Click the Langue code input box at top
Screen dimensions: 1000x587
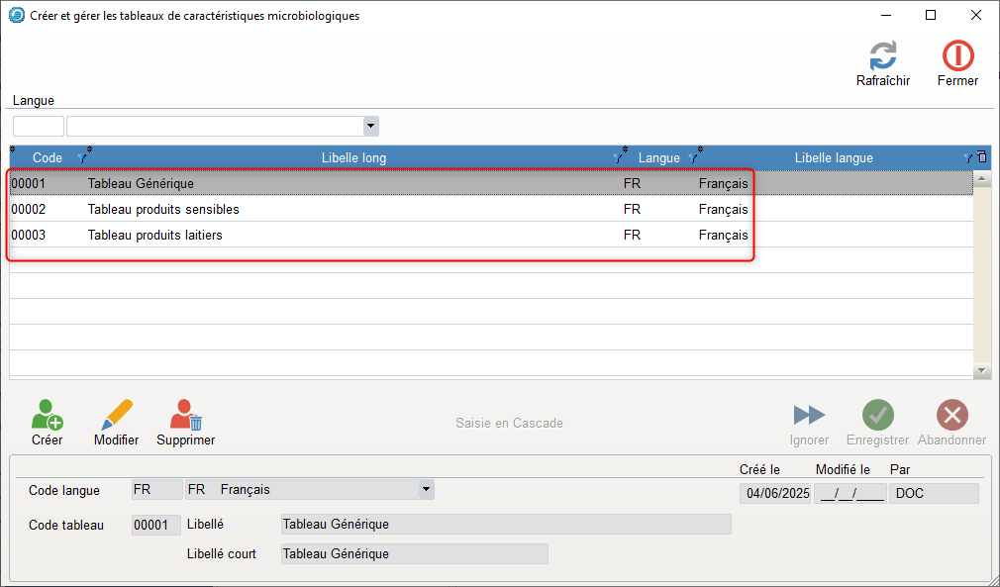[x=38, y=127]
